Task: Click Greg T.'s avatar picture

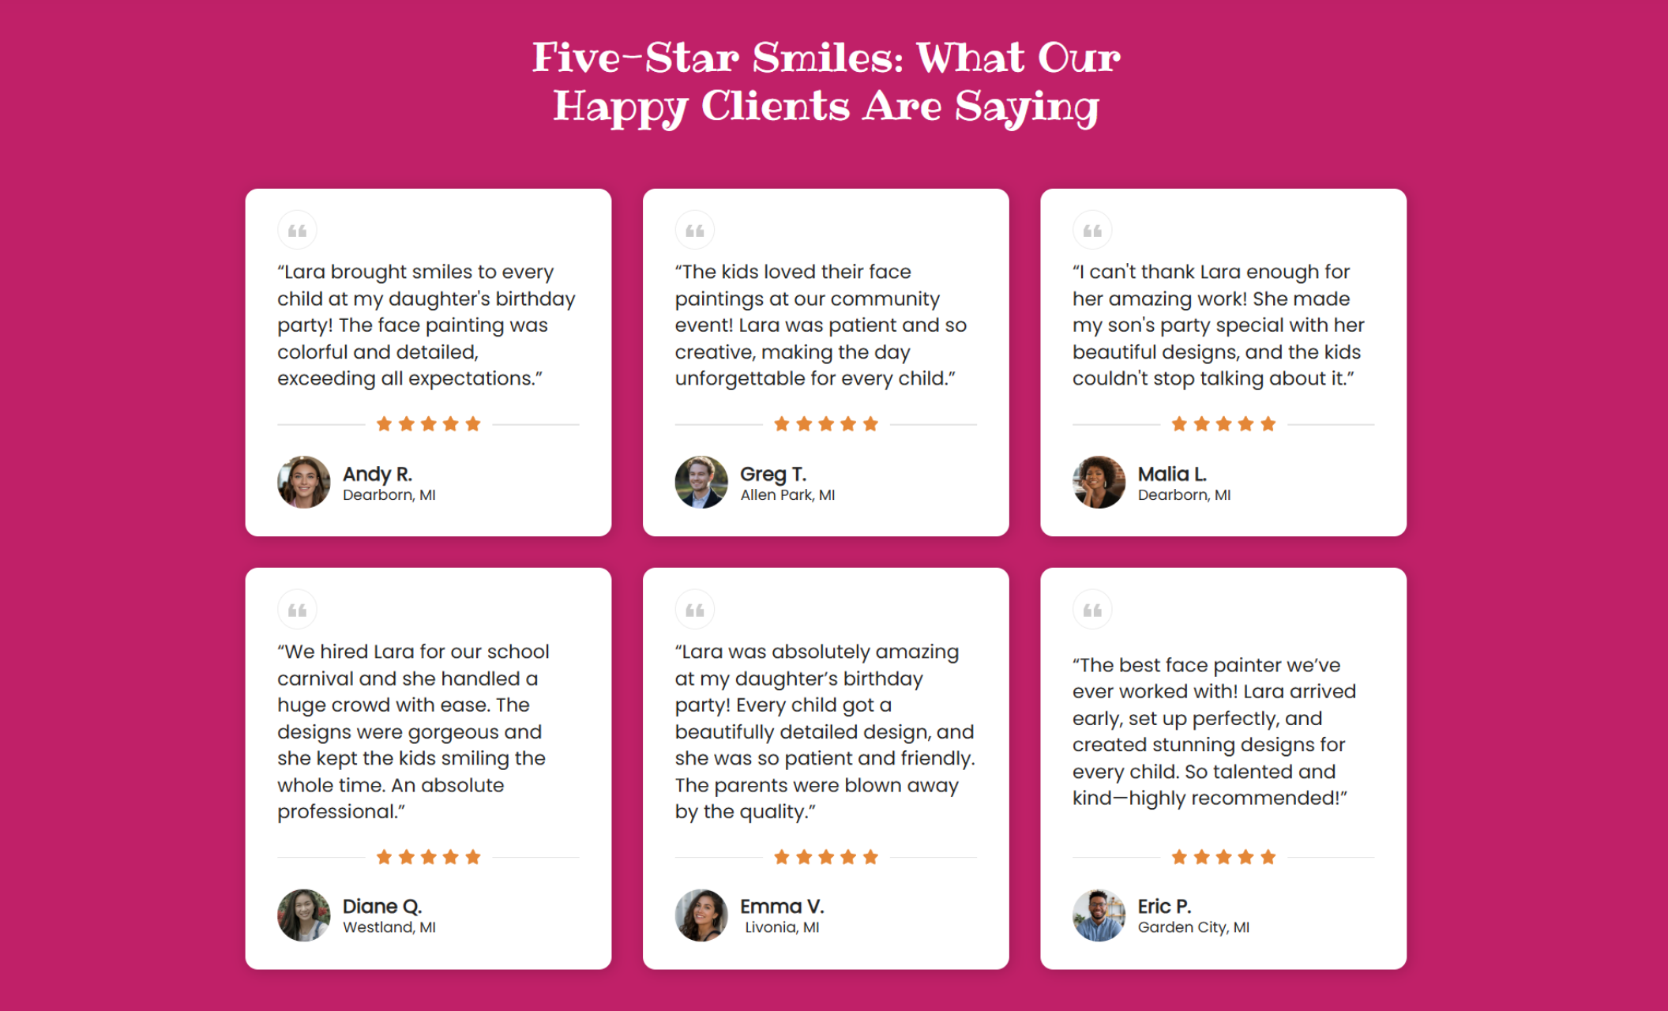Action: click(x=701, y=482)
